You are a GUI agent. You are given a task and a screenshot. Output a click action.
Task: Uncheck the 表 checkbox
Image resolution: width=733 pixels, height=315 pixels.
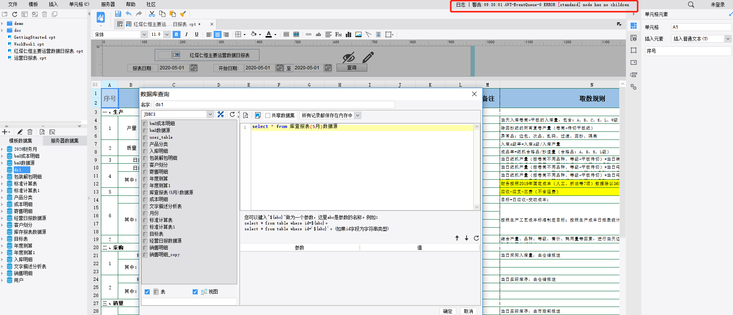147,292
